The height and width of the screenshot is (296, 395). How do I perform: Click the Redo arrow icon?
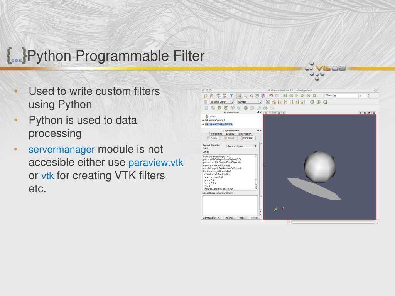point(277,96)
